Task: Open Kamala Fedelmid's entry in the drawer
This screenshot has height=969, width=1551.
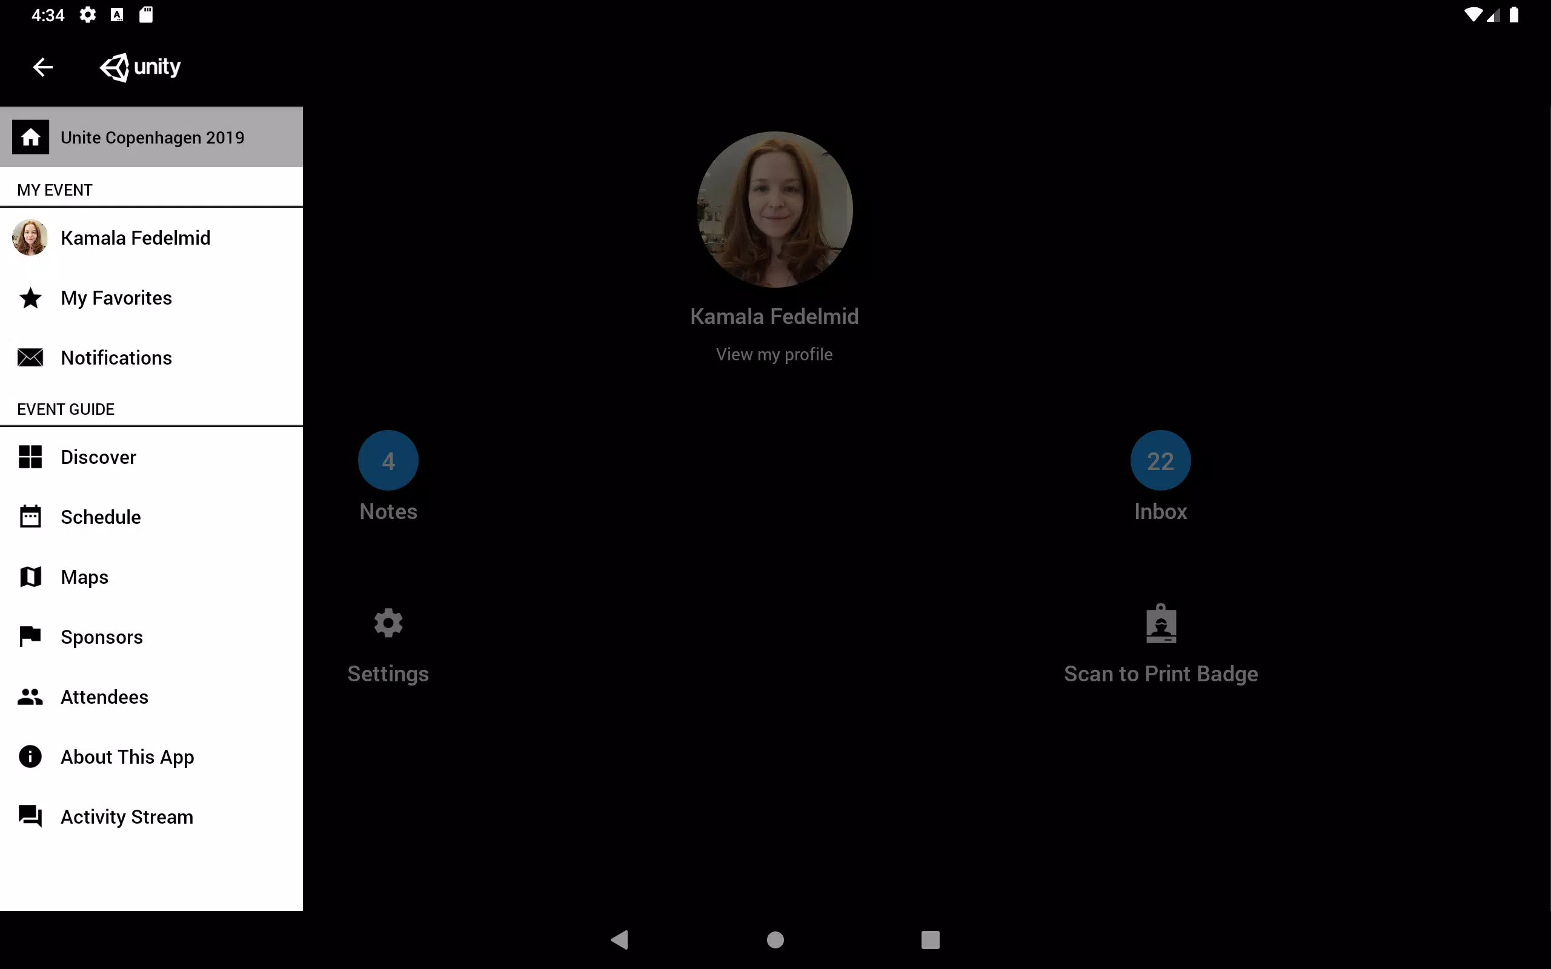Action: tap(151, 238)
